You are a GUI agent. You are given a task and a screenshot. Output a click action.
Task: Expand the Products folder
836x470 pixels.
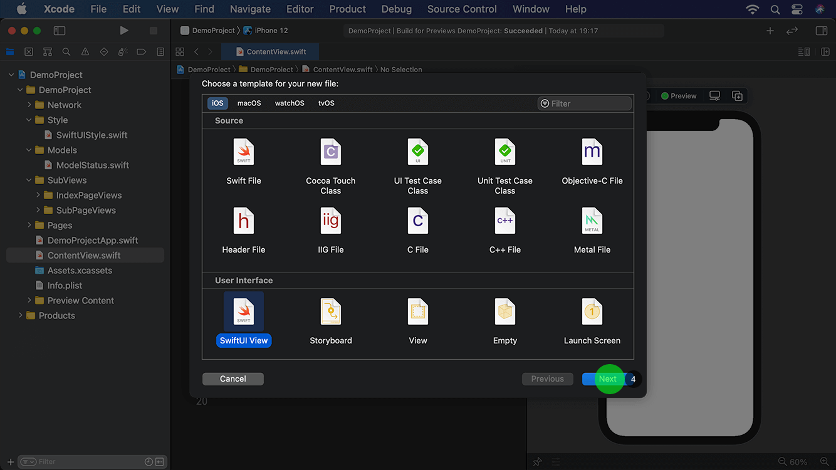tap(20, 315)
